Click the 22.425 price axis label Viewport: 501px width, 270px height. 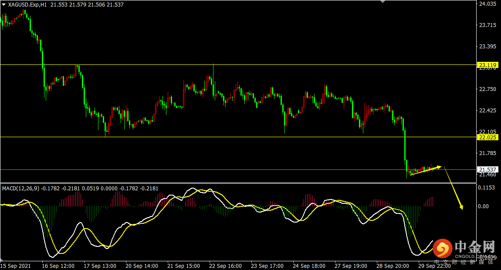coord(487,111)
